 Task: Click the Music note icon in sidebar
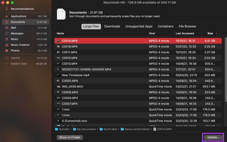(x=7, y=39)
